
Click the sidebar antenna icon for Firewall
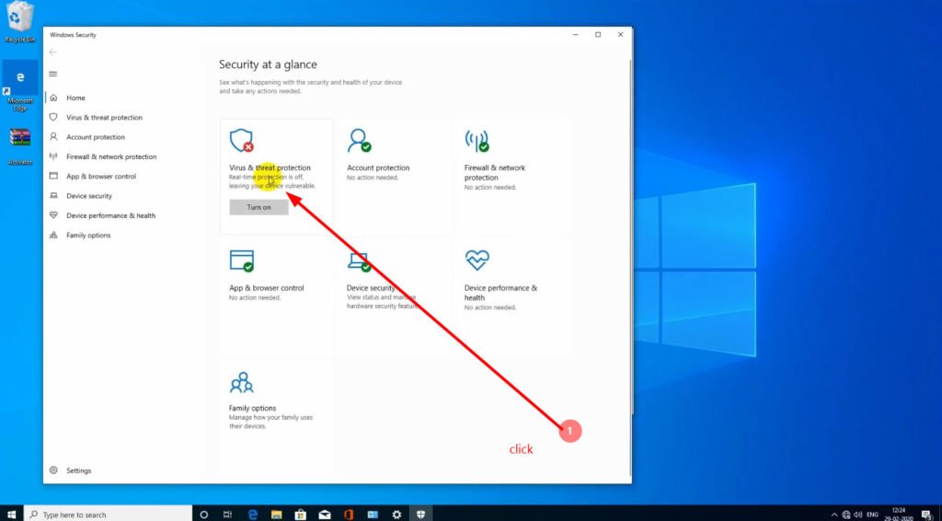point(53,156)
